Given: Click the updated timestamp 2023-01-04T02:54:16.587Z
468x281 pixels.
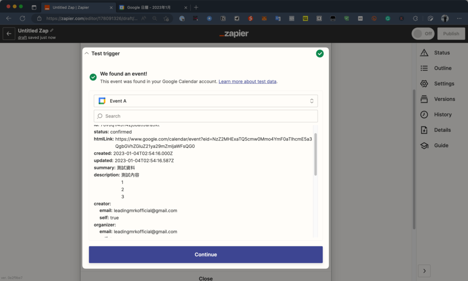Looking at the screenshot, I should pyautogui.click(x=144, y=161).
